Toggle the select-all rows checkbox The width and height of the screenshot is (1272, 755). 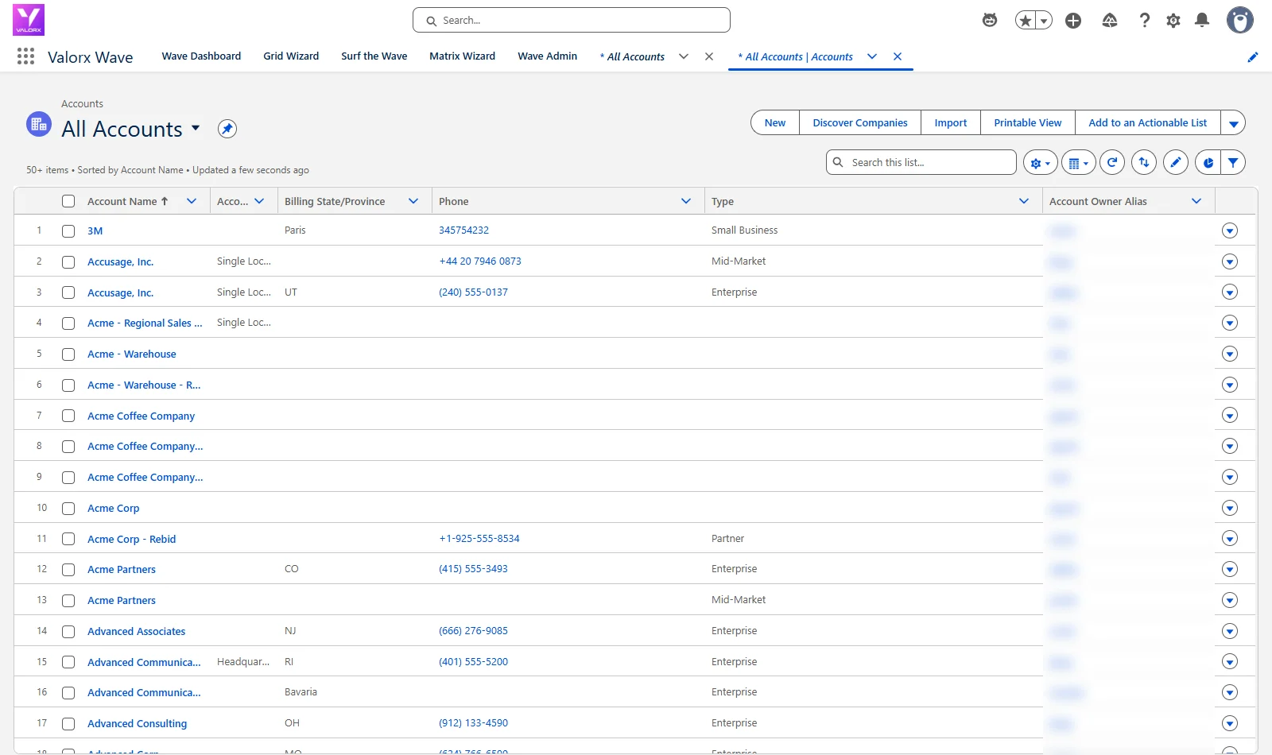68,201
